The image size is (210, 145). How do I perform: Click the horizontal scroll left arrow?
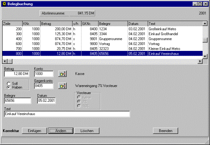pos(5,61)
